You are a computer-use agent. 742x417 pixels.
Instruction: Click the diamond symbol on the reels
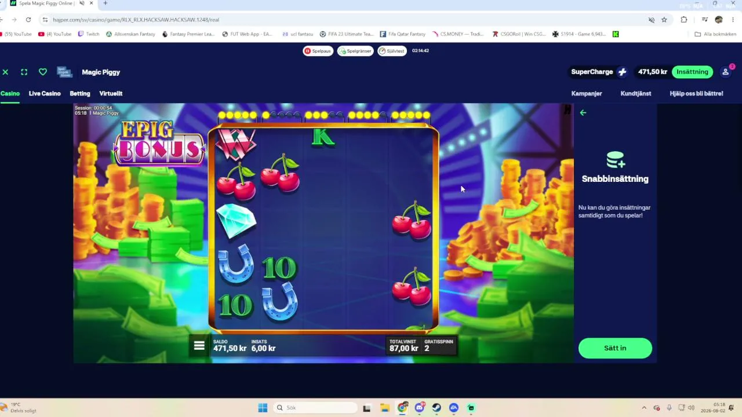tap(236, 220)
